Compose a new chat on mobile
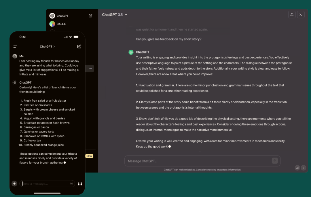 (x=79, y=46)
